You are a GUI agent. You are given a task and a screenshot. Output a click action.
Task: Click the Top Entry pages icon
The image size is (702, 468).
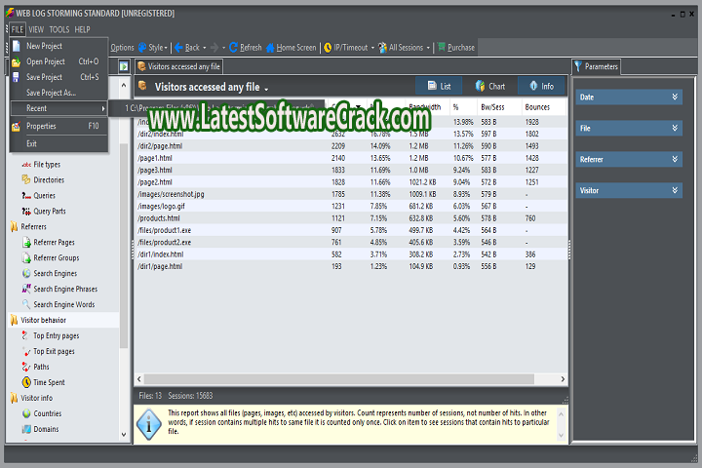click(25, 335)
